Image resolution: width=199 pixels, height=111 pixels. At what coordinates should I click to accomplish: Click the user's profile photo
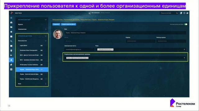pos(58,34)
